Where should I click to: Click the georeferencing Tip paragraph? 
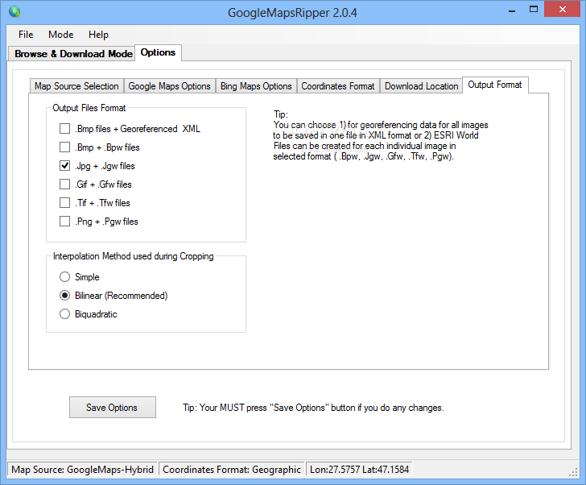pos(381,135)
